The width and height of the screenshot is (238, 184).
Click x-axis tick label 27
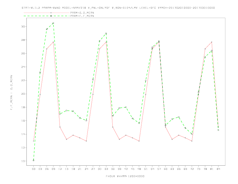tap(93, 169)
